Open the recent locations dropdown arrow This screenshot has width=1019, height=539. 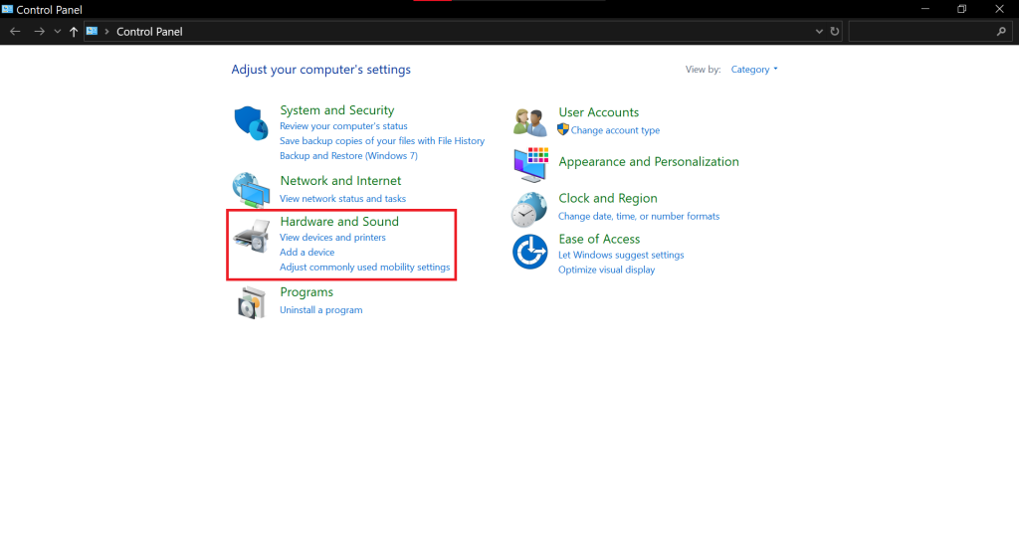[58, 32]
